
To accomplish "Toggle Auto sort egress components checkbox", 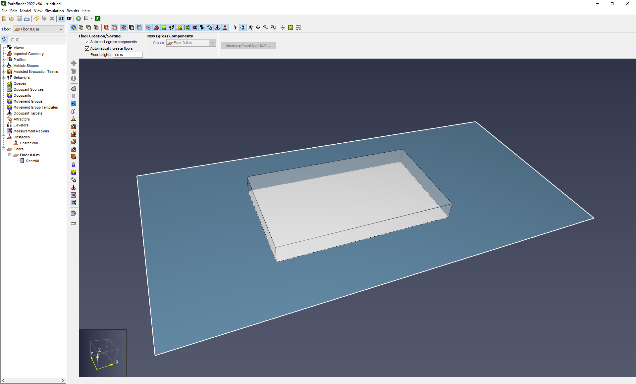I will 87,42.
